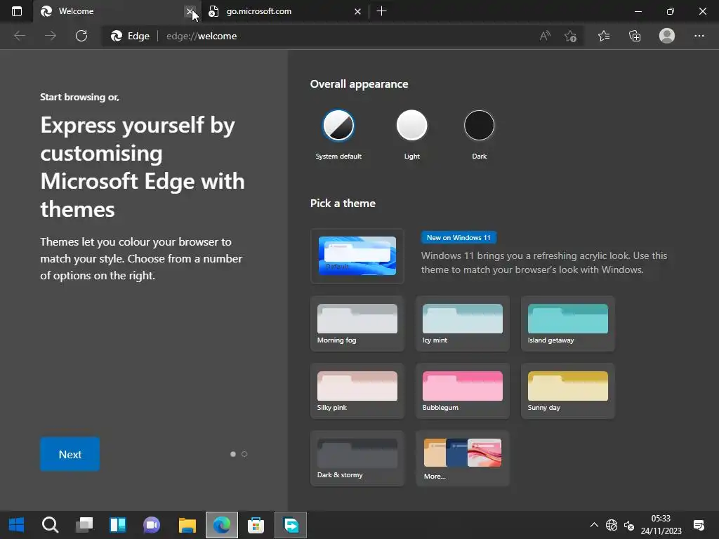719x539 pixels.
Task: Click the Next button
Action: pyautogui.click(x=70, y=454)
